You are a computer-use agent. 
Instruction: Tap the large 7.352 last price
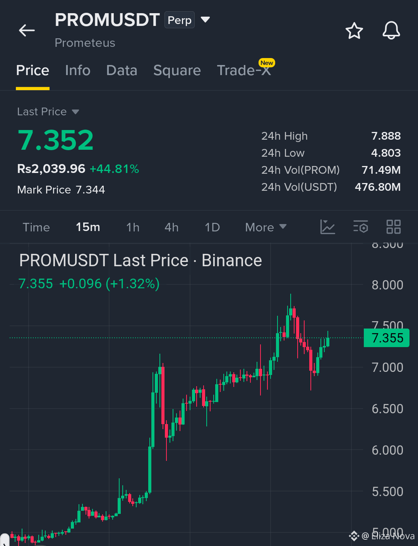[56, 140]
